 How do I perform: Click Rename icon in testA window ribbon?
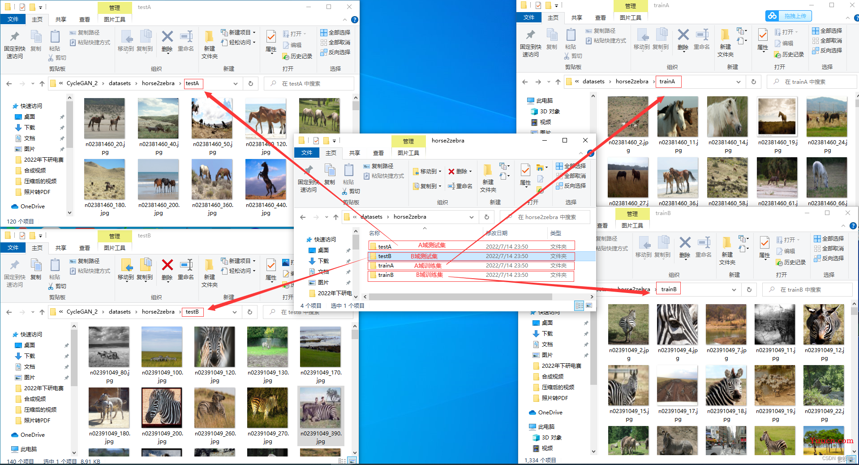pyautogui.click(x=186, y=41)
